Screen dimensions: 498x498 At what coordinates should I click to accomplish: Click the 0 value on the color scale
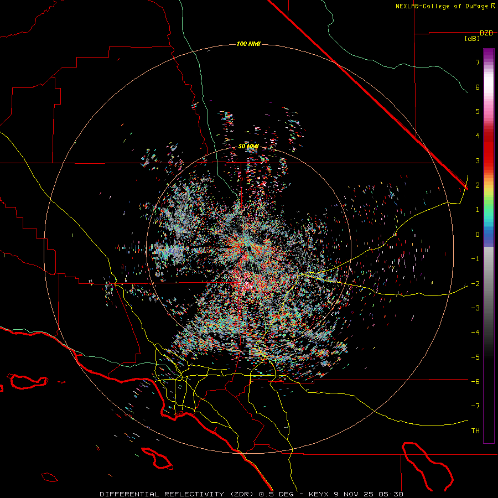coord(478,235)
